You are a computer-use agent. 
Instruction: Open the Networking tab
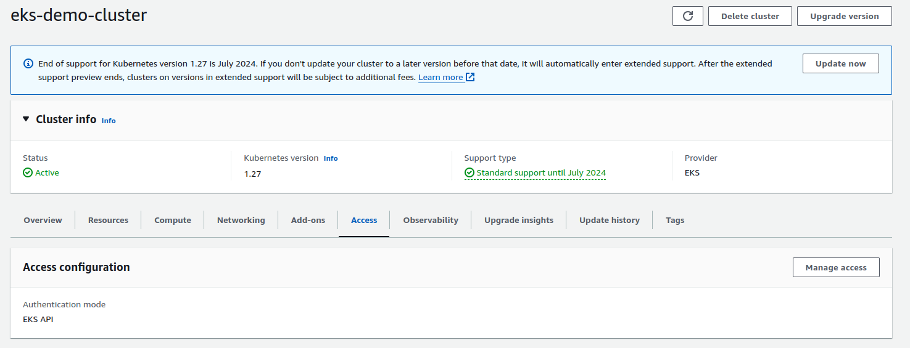(x=241, y=220)
